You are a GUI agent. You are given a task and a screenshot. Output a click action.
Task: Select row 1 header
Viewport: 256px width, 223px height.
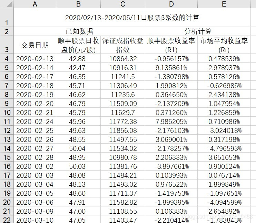[7, 17]
